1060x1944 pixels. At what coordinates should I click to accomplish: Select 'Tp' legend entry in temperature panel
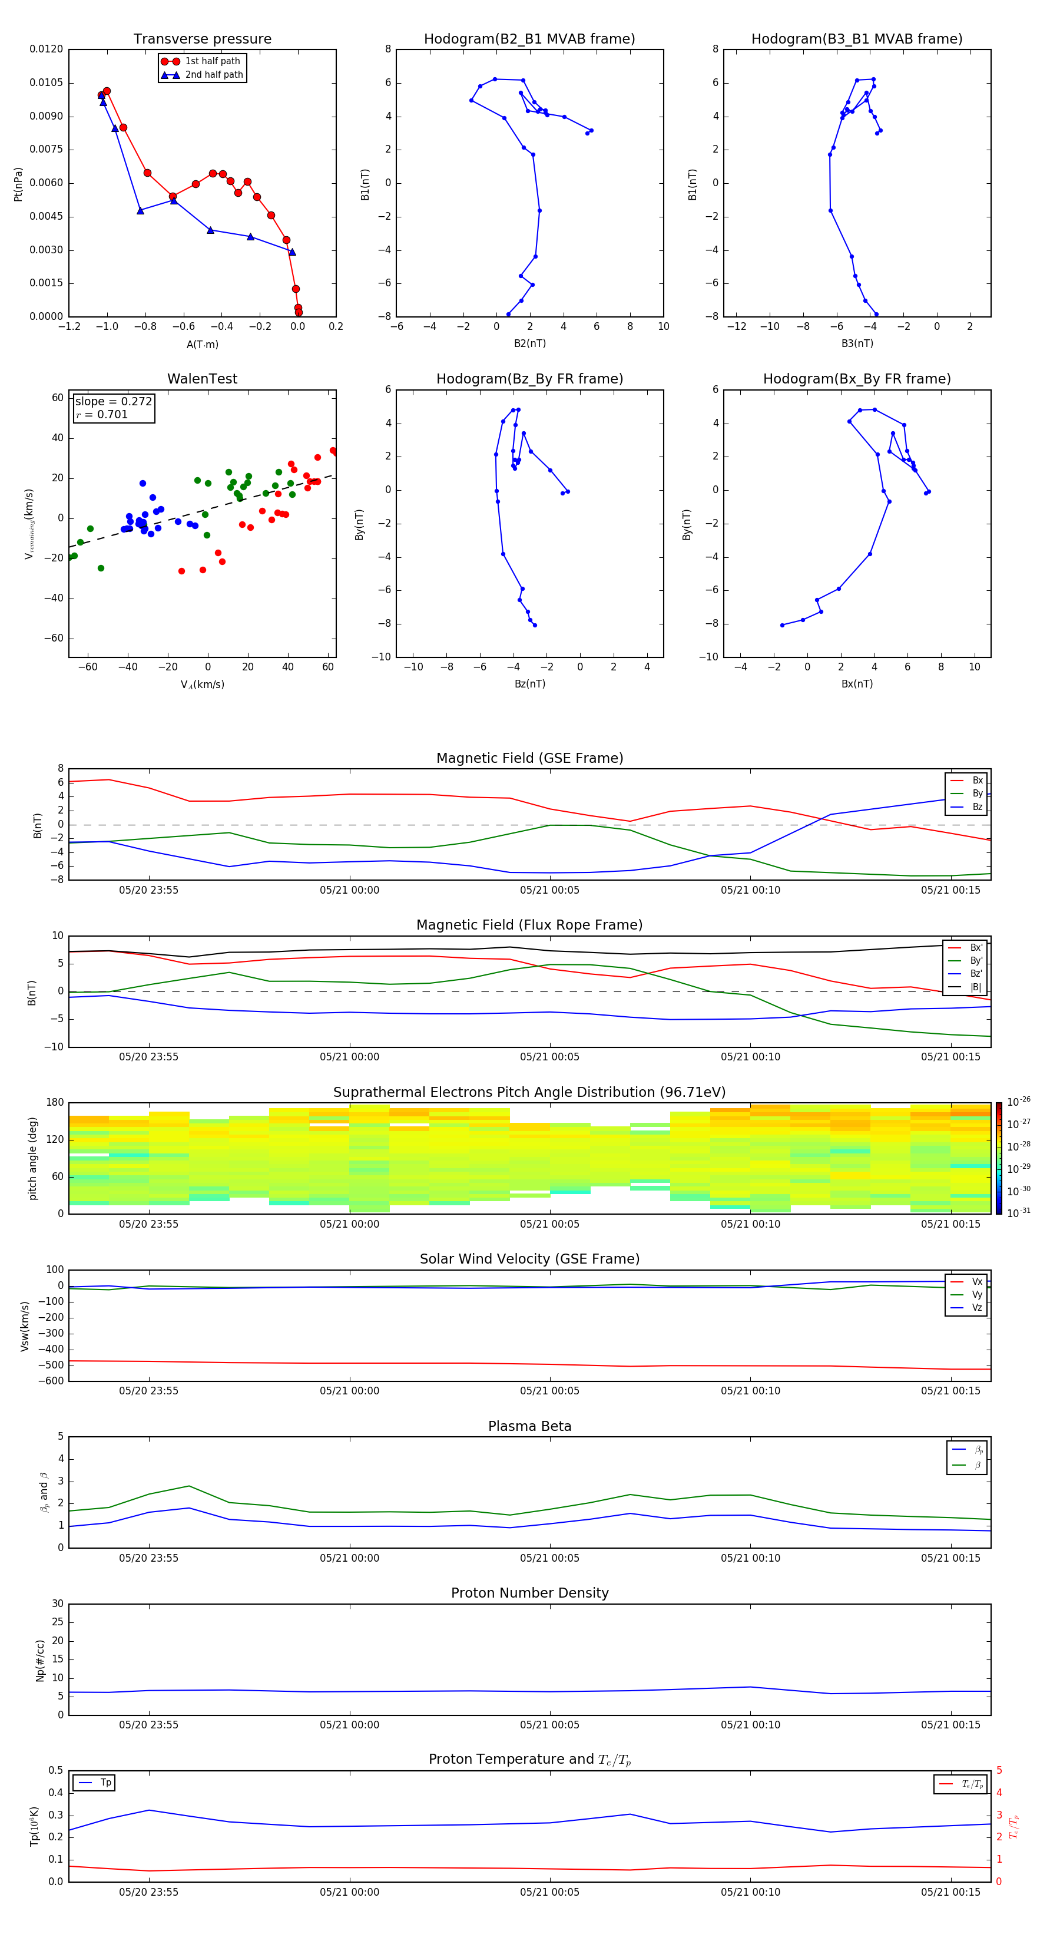point(94,1783)
